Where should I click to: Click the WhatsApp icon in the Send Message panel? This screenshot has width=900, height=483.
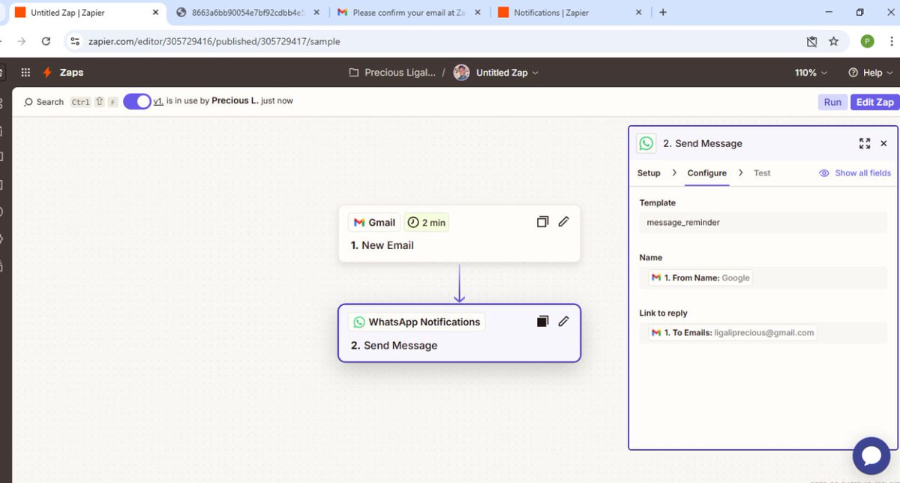646,143
